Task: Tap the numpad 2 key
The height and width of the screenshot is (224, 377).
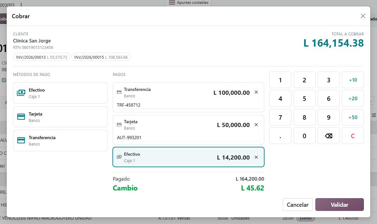Action: (x=304, y=80)
